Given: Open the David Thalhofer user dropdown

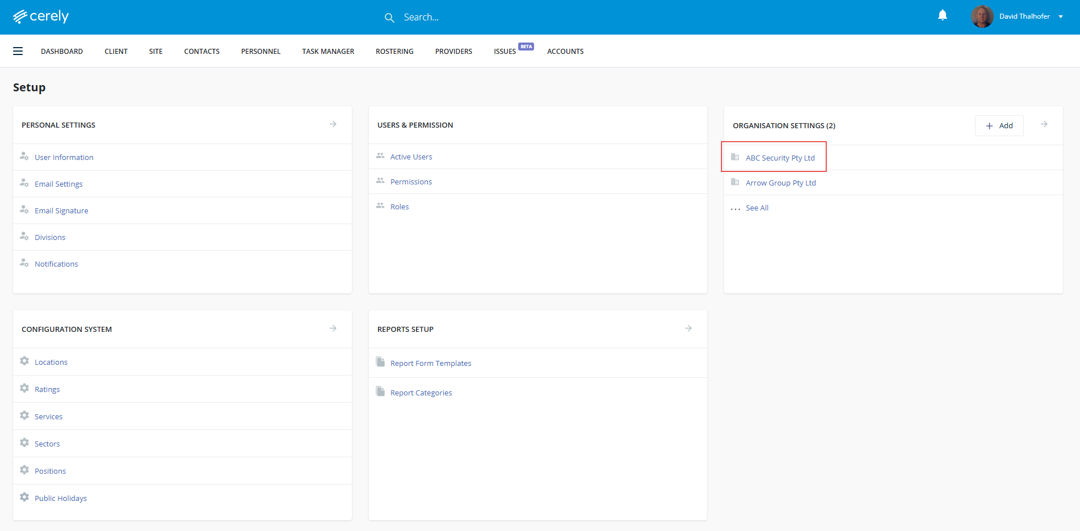Looking at the screenshot, I should (x=1060, y=16).
